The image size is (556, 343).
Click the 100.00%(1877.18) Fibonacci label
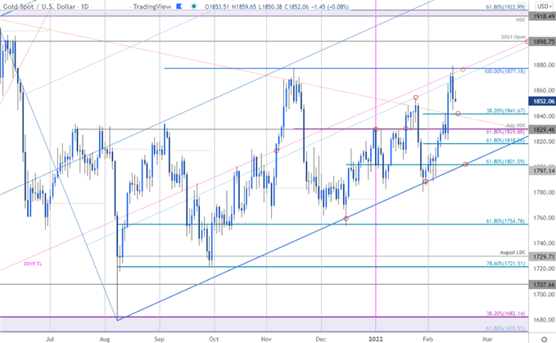pyautogui.click(x=502, y=71)
